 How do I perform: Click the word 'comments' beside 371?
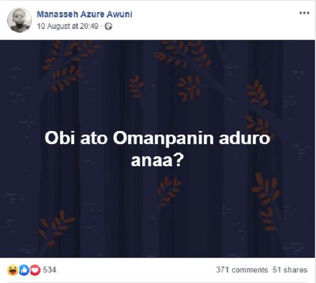(x=250, y=270)
